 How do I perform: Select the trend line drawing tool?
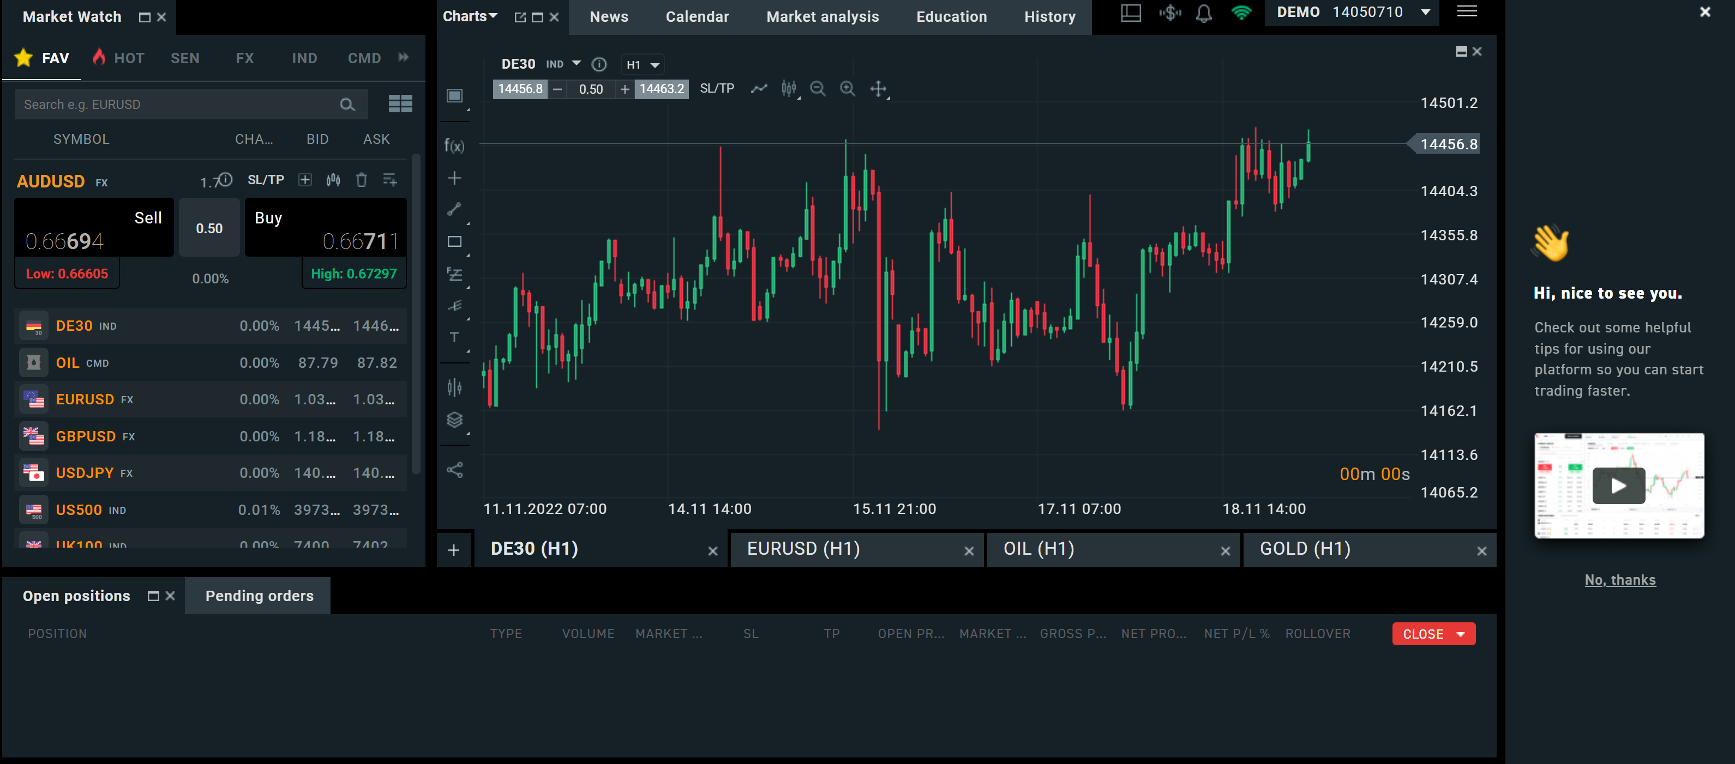(x=455, y=209)
